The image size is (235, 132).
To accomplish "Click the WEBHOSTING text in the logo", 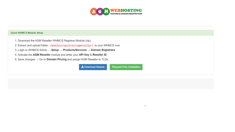I will [x=126, y=10].
